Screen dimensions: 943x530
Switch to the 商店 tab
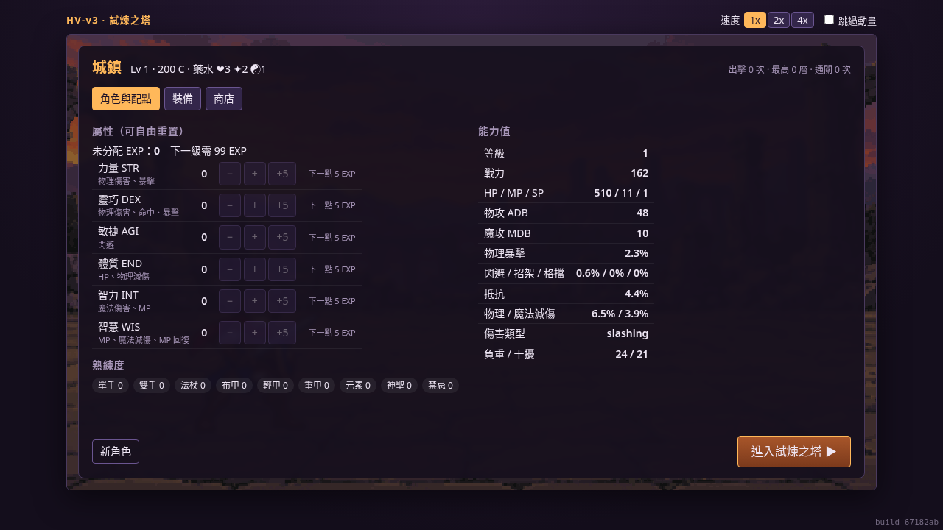click(x=224, y=99)
